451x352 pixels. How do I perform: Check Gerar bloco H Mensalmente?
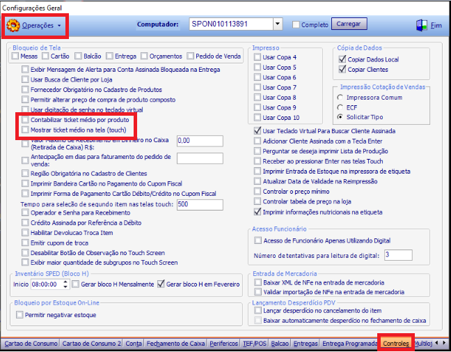coord(76,284)
